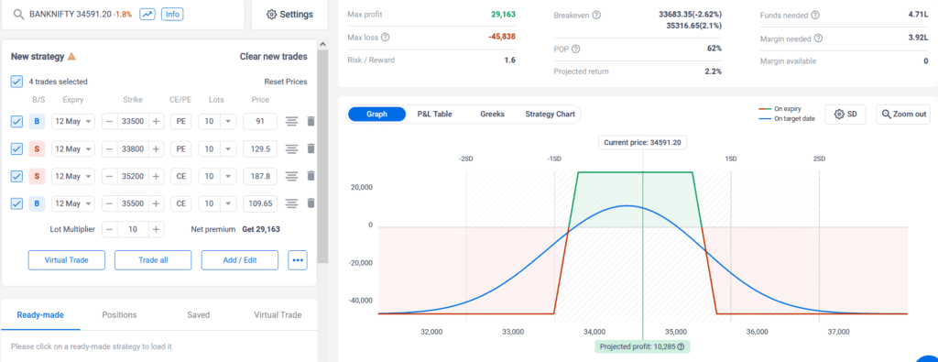938x362 pixels.
Task: Click the help icon next to Margin needed
Action: (x=818, y=38)
